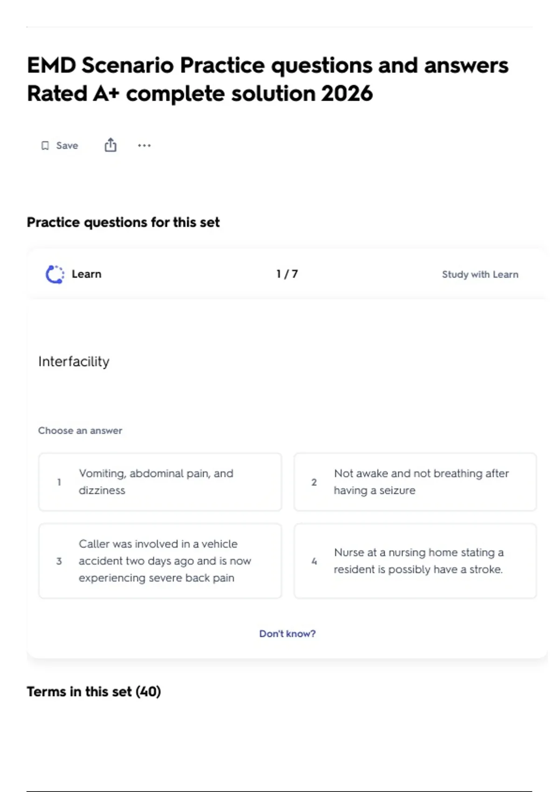Open the 'Study with Learn' link
The height and width of the screenshot is (792, 559).
click(480, 274)
